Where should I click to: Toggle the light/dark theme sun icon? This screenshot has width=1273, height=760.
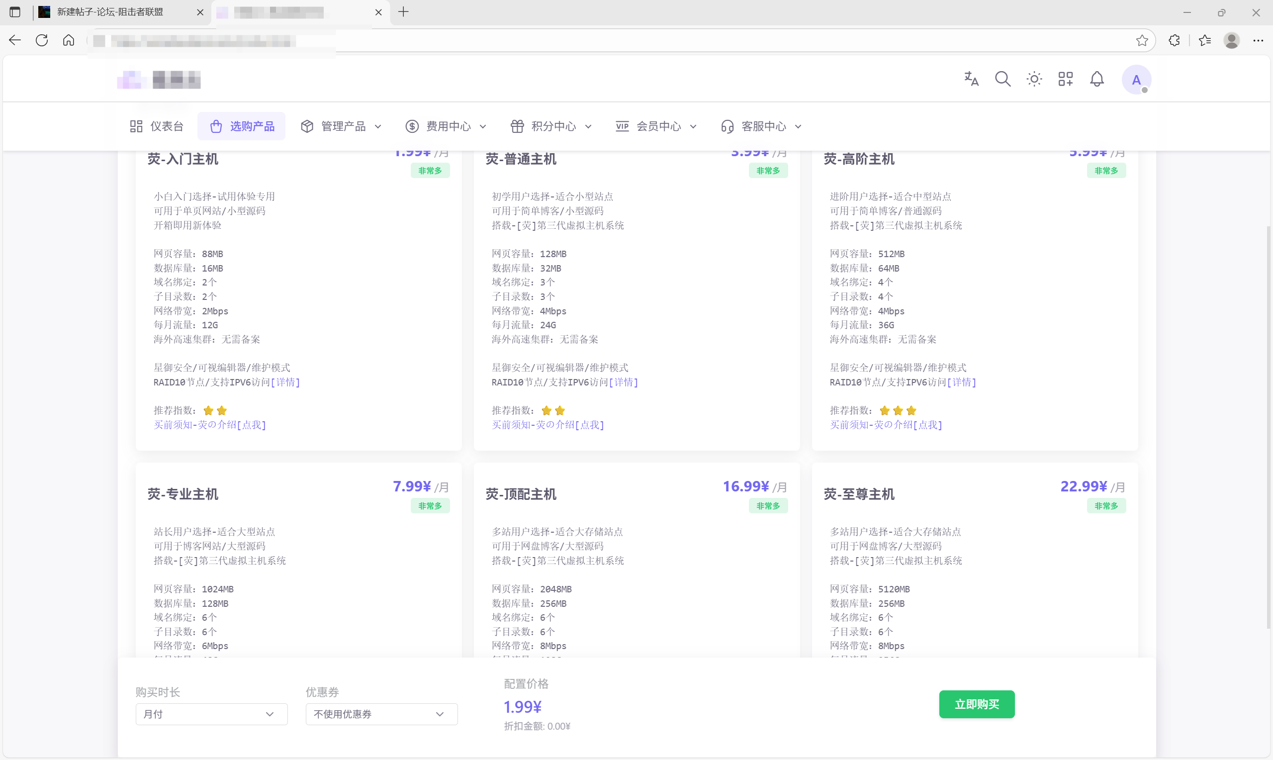pos(1033,79)
